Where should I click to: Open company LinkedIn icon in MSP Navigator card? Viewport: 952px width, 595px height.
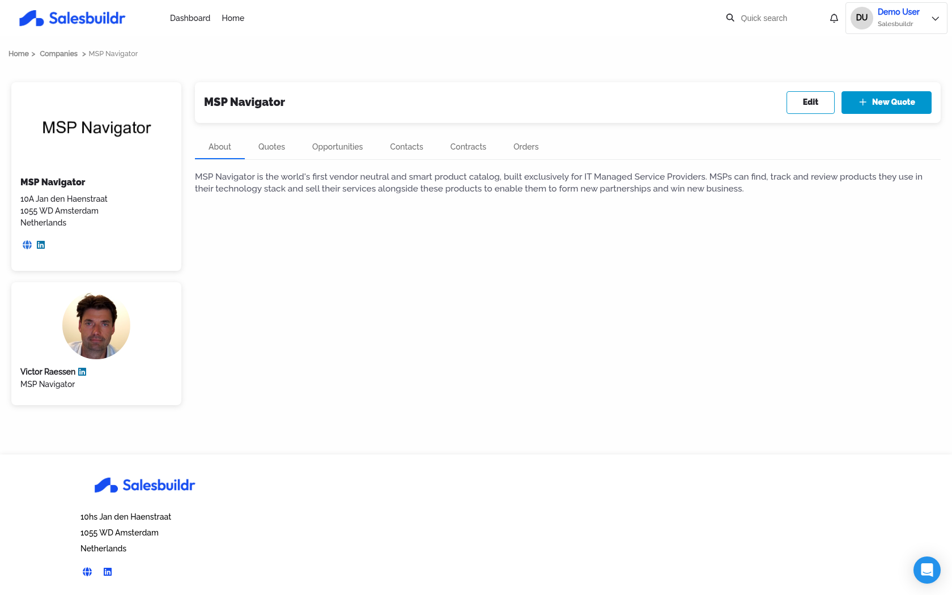(41, 245)
